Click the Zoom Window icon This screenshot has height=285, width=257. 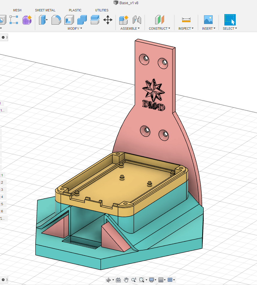click(x=142, y=280)
